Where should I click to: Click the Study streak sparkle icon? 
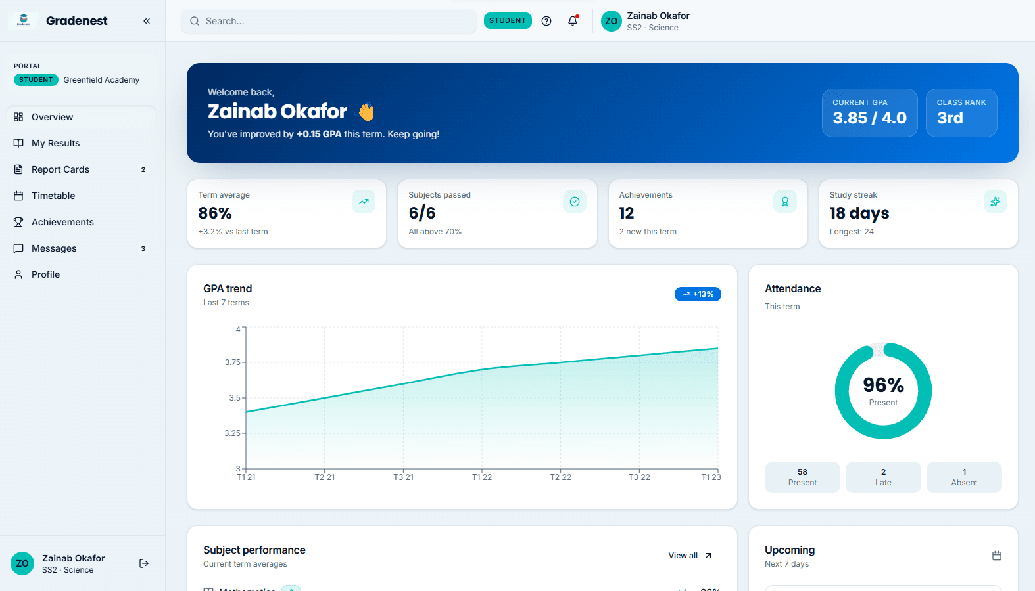(x=996, y=202)
